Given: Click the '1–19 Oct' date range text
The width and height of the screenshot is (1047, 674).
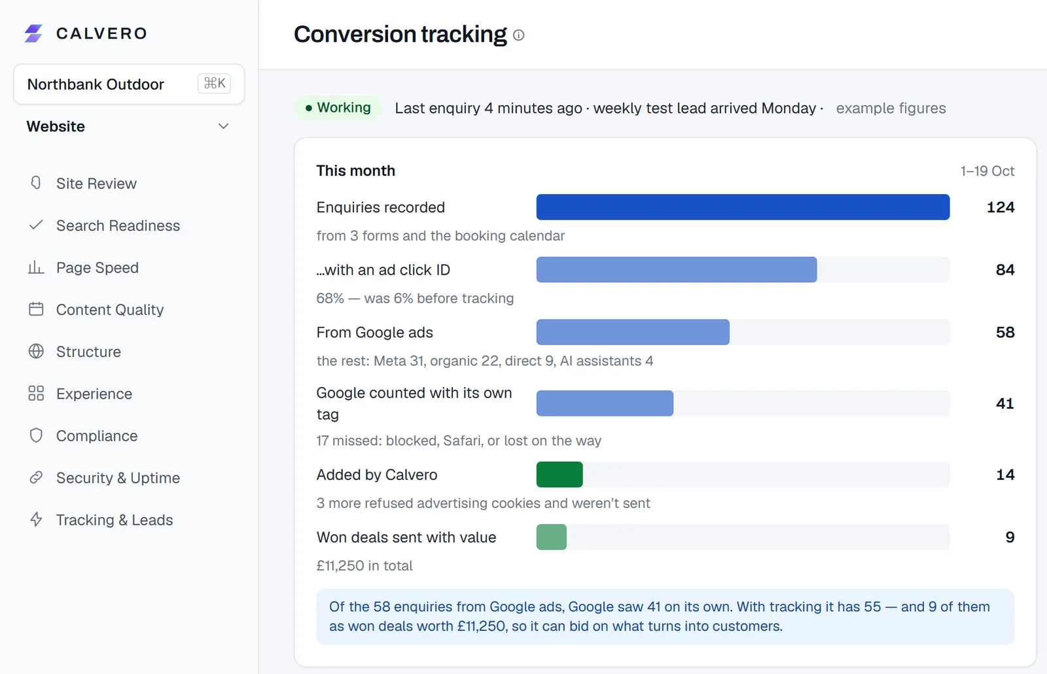Looking at the screenshot, I should (x=987, y=171).
